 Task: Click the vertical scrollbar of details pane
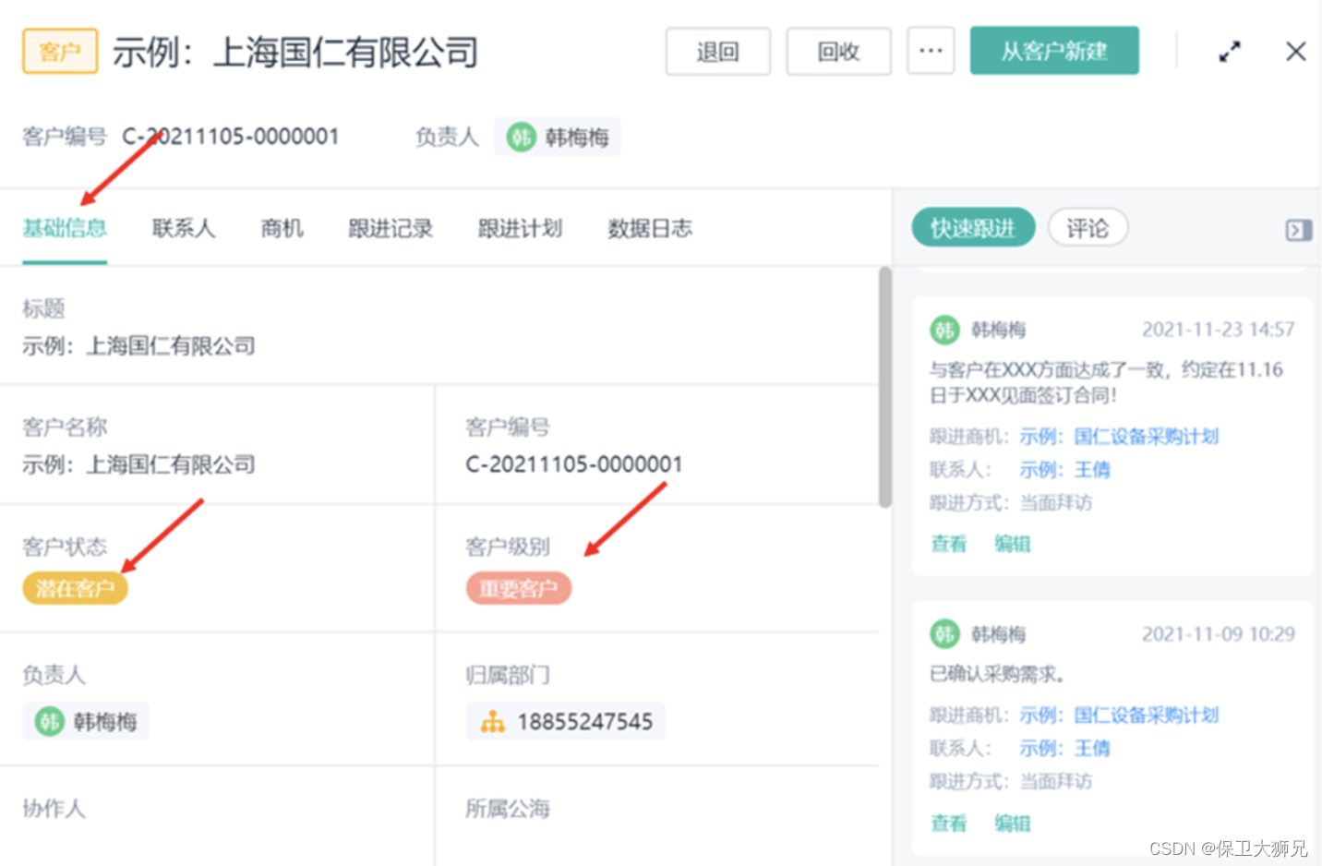click(885, 388)
